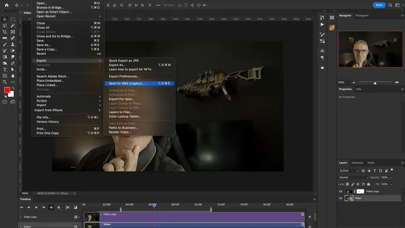Expand the Automate submenu
Image resolution: width=405 pixels, height=228 pixels.
click(x=68, y=97)
